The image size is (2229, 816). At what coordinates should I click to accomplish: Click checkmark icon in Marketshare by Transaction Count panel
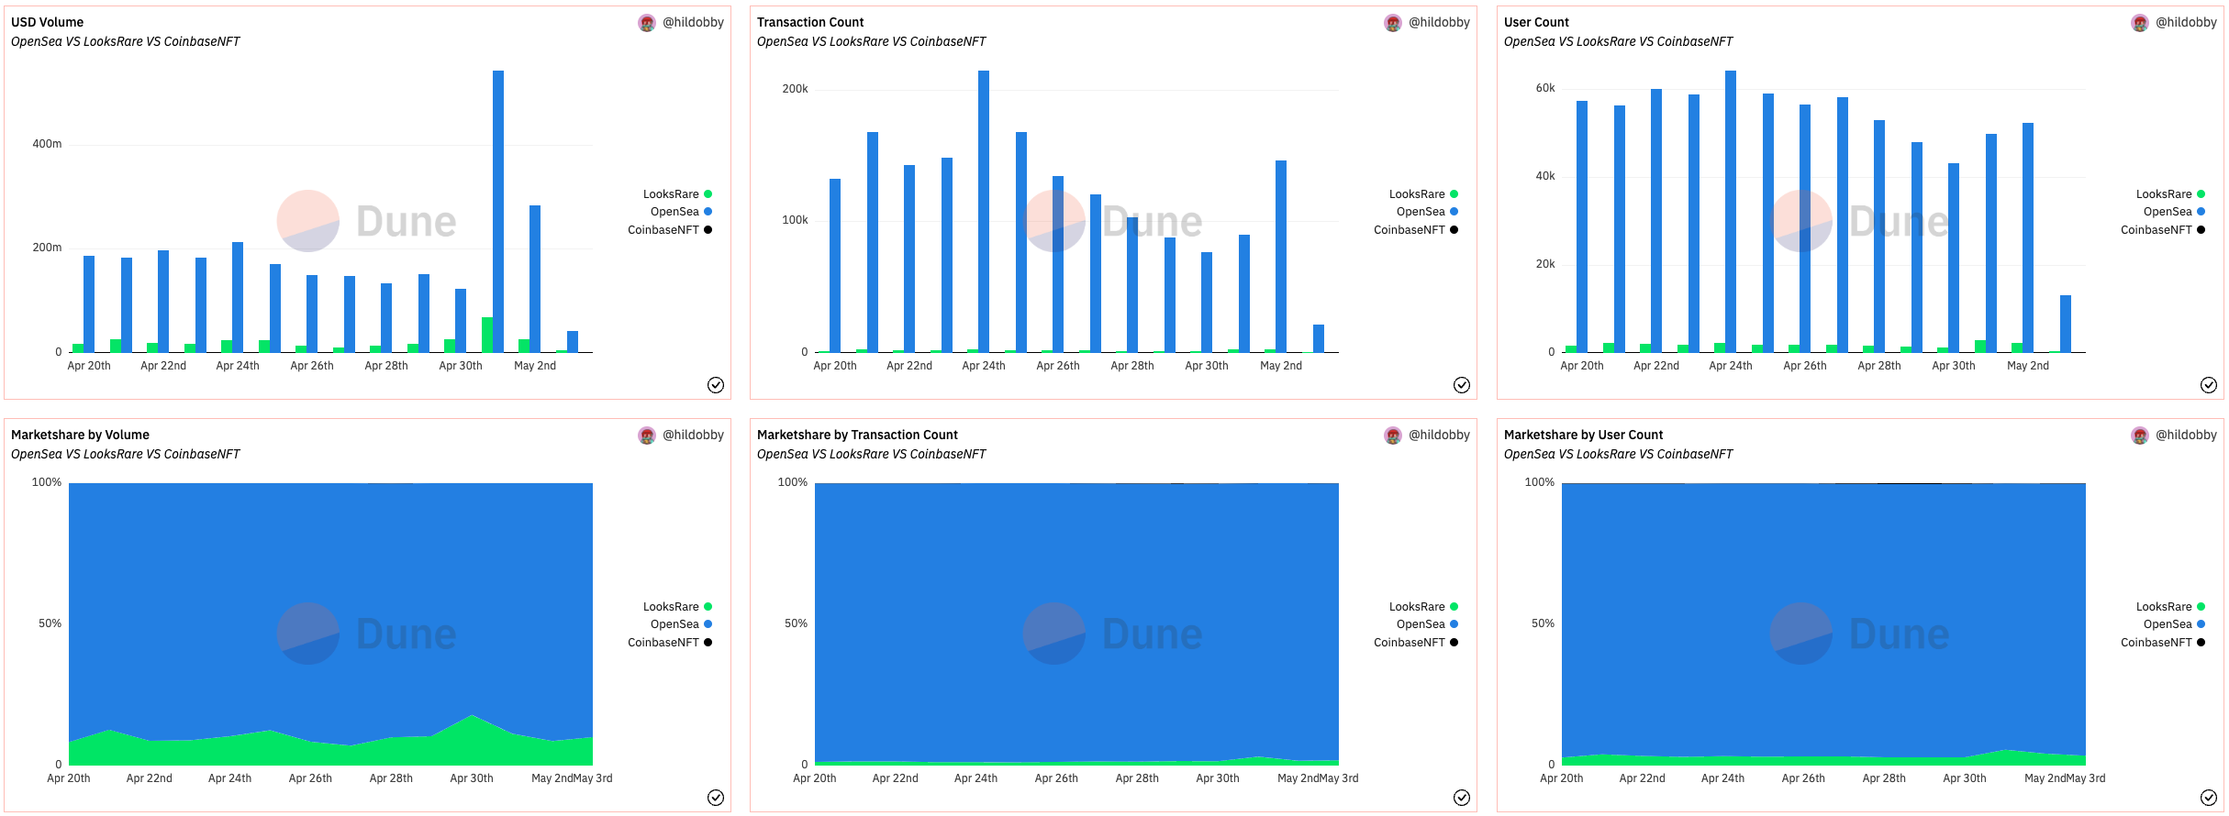pyautogui.click(x=1462, y=798)
